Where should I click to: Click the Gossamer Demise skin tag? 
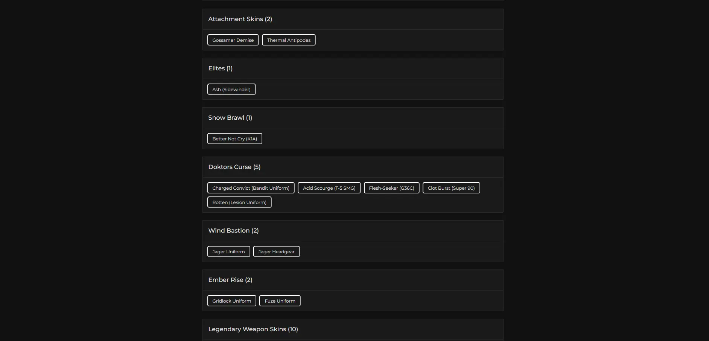233,40
